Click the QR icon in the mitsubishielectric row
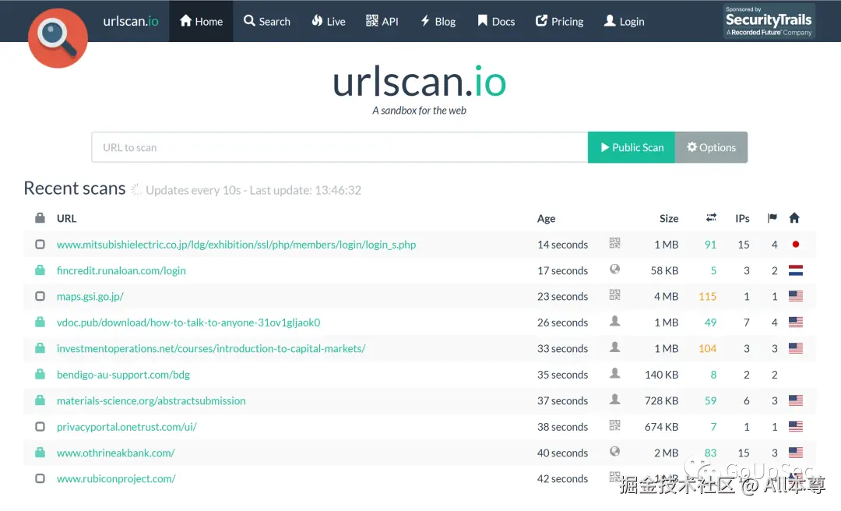Image resolution: width=841 pixels, height=511 pixels. (614, 243)
